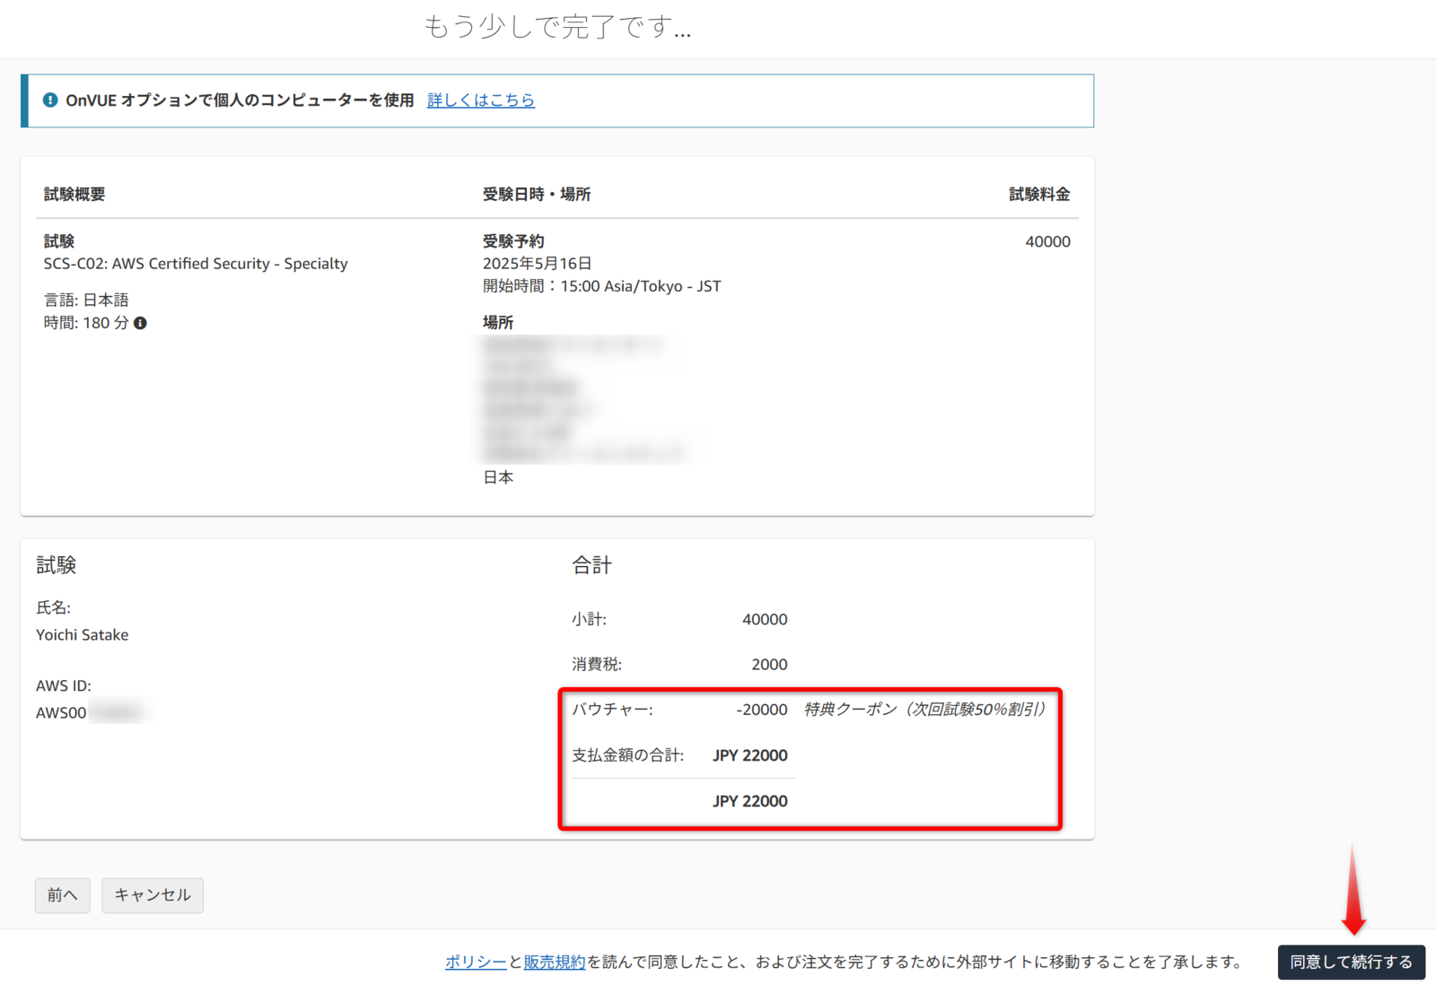Click the 試験料金 column header
1436x994 pixels.
[1039, 194]
